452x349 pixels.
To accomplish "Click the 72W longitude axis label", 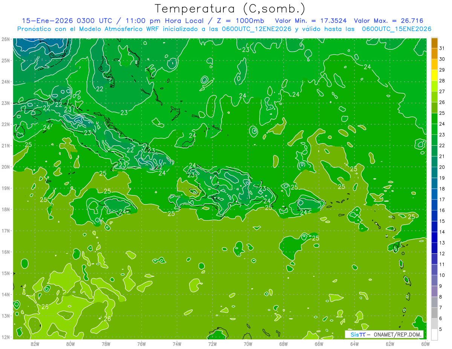I will click(212, 344).
